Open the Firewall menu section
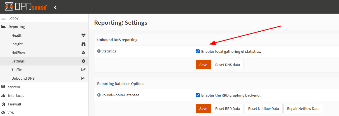This screenshot has width=339, height=116. (14, 104)
